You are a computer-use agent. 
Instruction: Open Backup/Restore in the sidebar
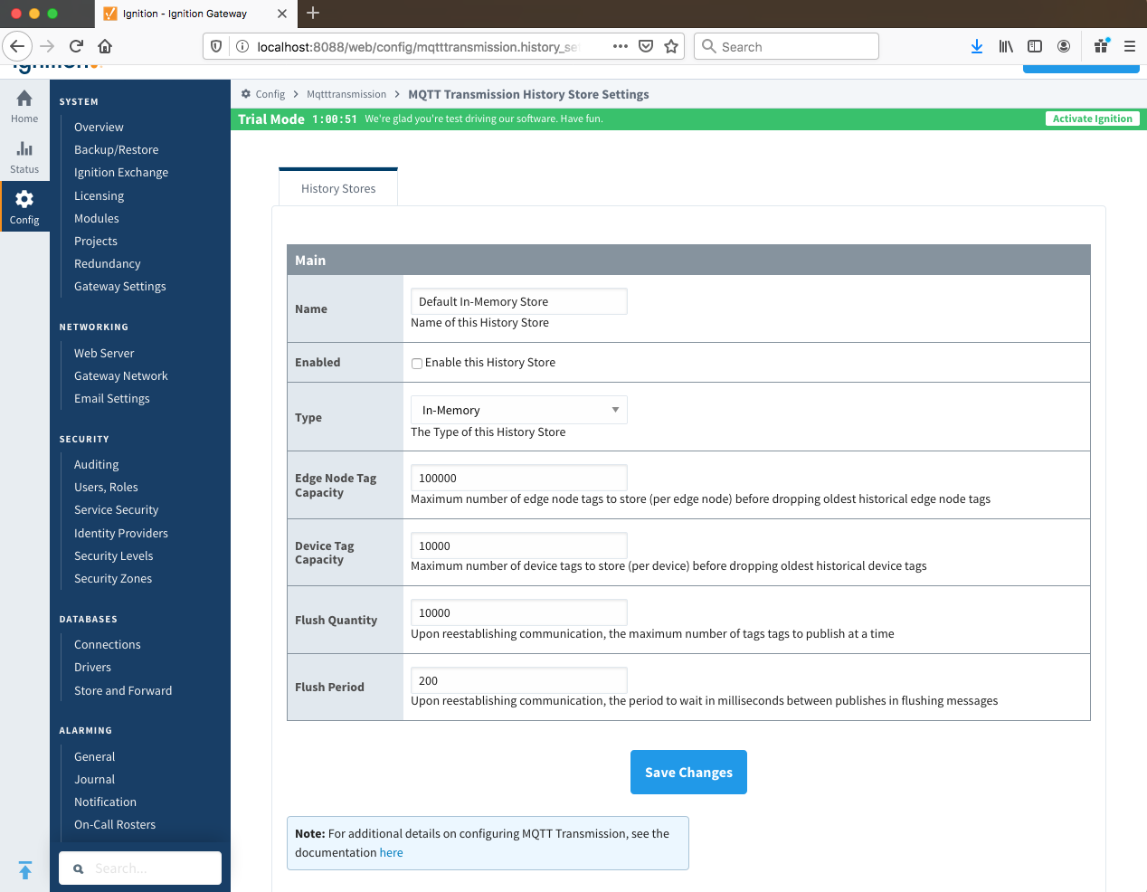pos(117,149)
